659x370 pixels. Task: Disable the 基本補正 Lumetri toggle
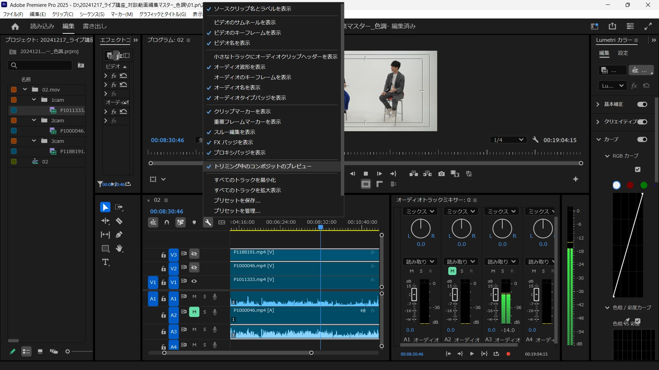pos(642,104)
